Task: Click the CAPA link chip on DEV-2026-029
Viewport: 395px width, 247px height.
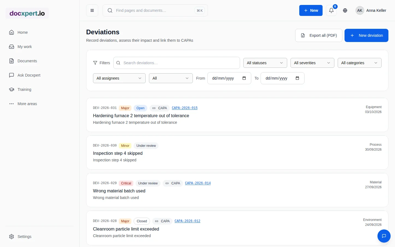Action: [173, 183]
